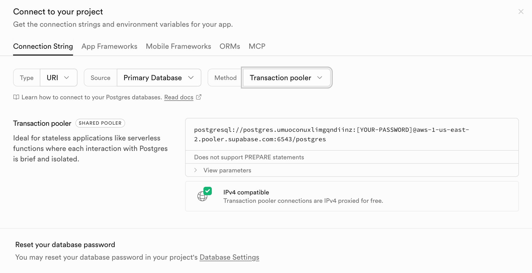Click the View parameters label
Image resolution: width=532 pixels, height=273 pixels.
coord(227,170)
